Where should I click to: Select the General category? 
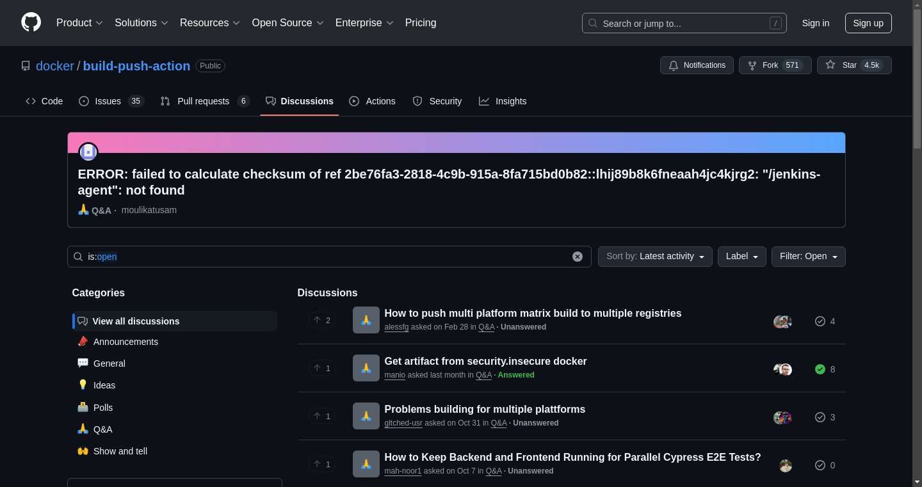175,363
